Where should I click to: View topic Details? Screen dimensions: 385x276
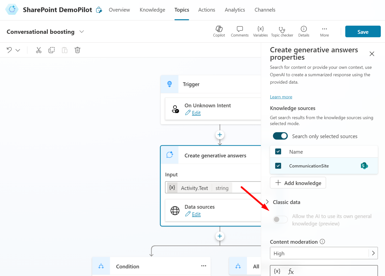[304, 31]
